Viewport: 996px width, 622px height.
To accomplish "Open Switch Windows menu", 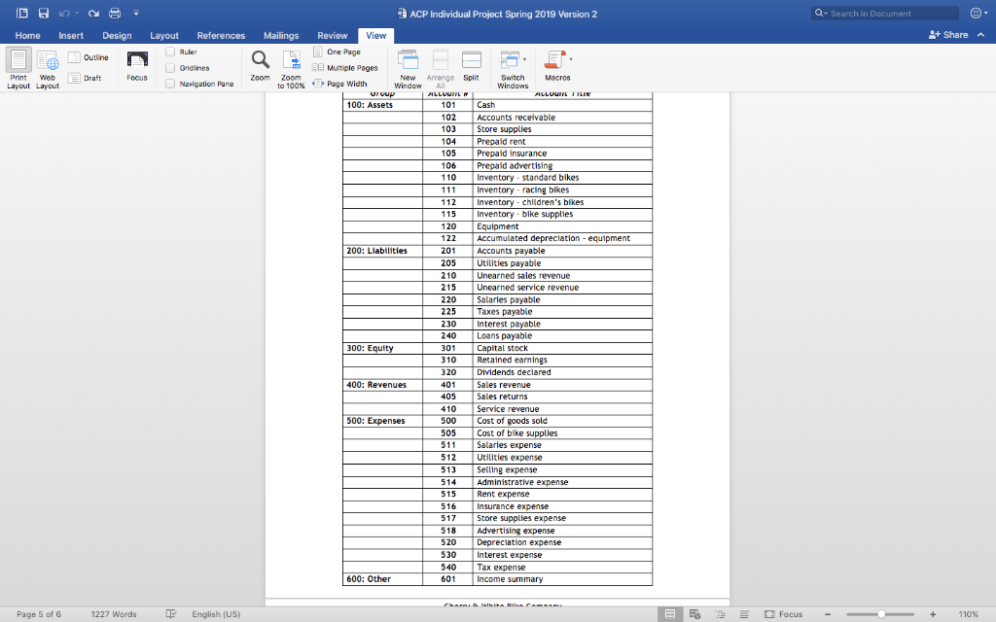I will click(513, 69).
